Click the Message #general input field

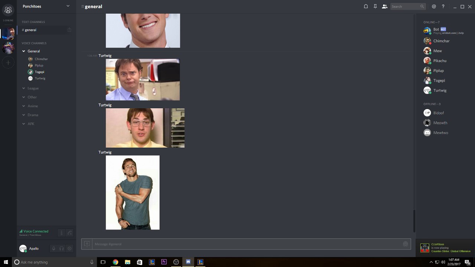pos(247,244)
